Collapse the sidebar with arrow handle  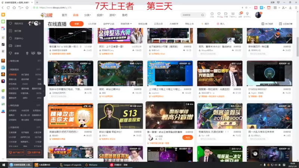[44, 91]
